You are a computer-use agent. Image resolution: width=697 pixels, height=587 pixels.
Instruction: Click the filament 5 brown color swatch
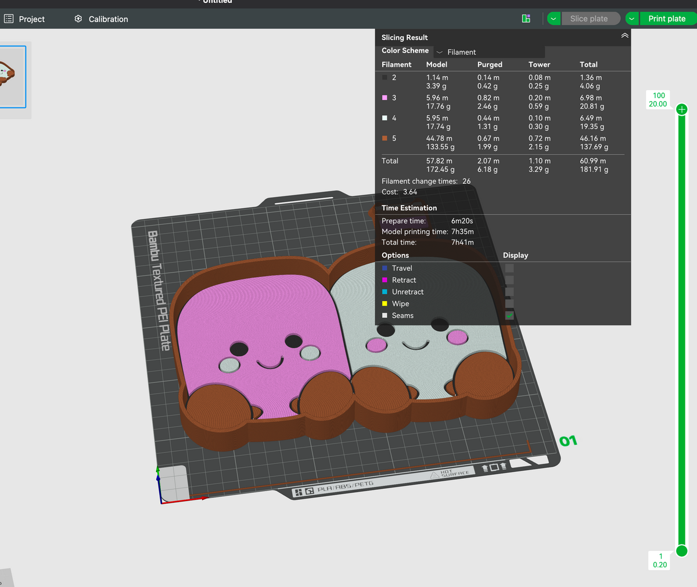[385, 138]
